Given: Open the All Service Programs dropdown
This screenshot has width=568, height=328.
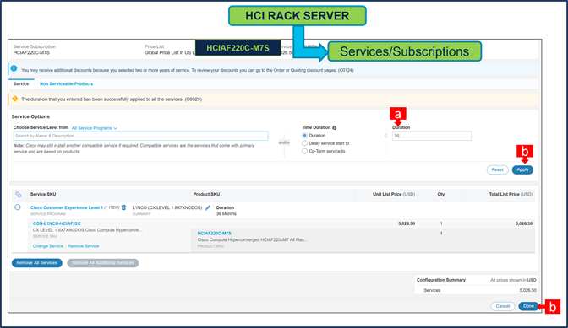Looking at the screenshot, I should coord(95,128).
